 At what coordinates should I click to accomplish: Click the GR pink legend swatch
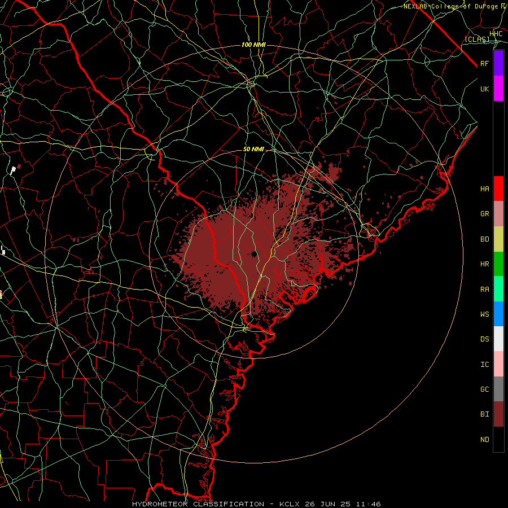pos(498,214)
